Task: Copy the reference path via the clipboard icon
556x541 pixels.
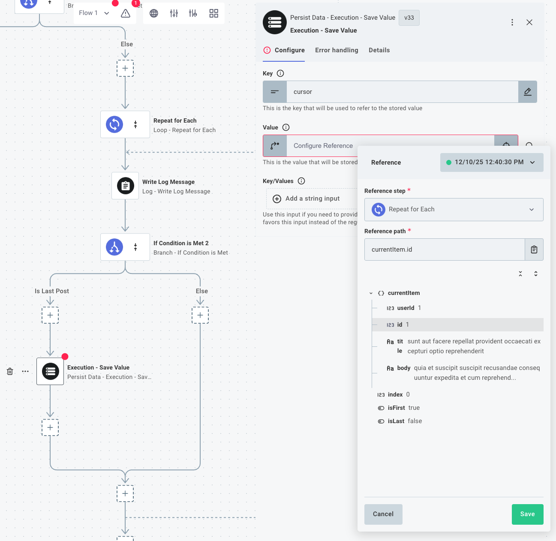Action: (534, 249)
